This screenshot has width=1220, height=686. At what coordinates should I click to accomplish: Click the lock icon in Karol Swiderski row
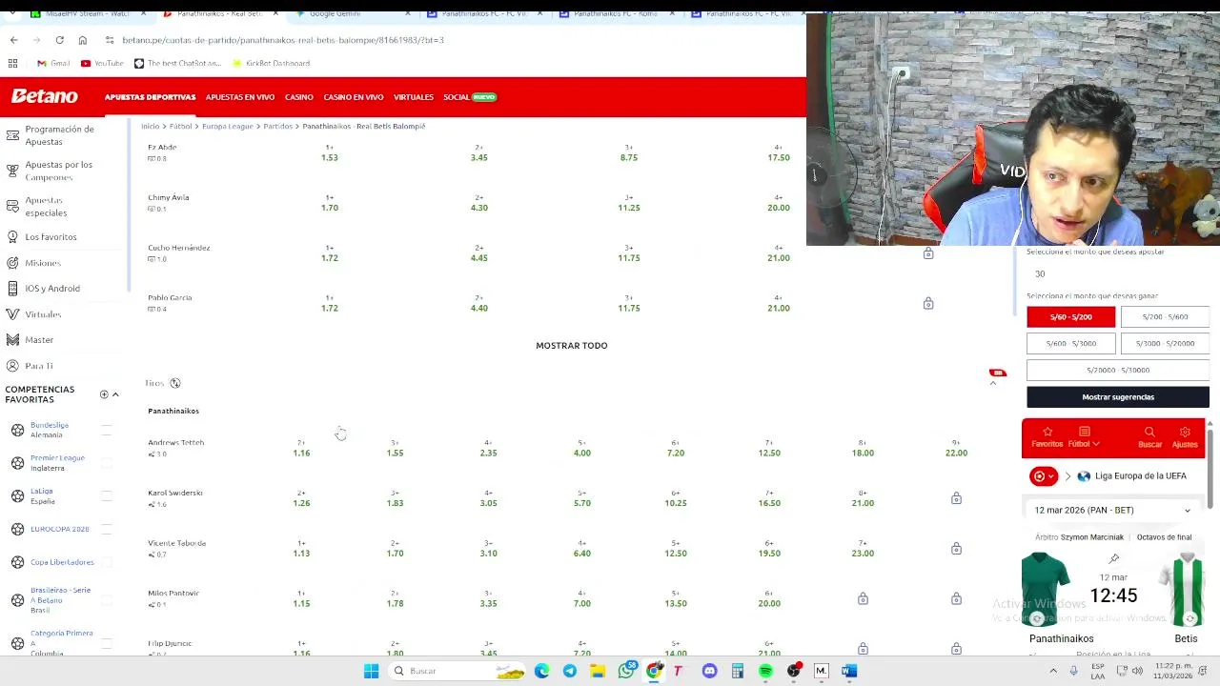[956, 498]
